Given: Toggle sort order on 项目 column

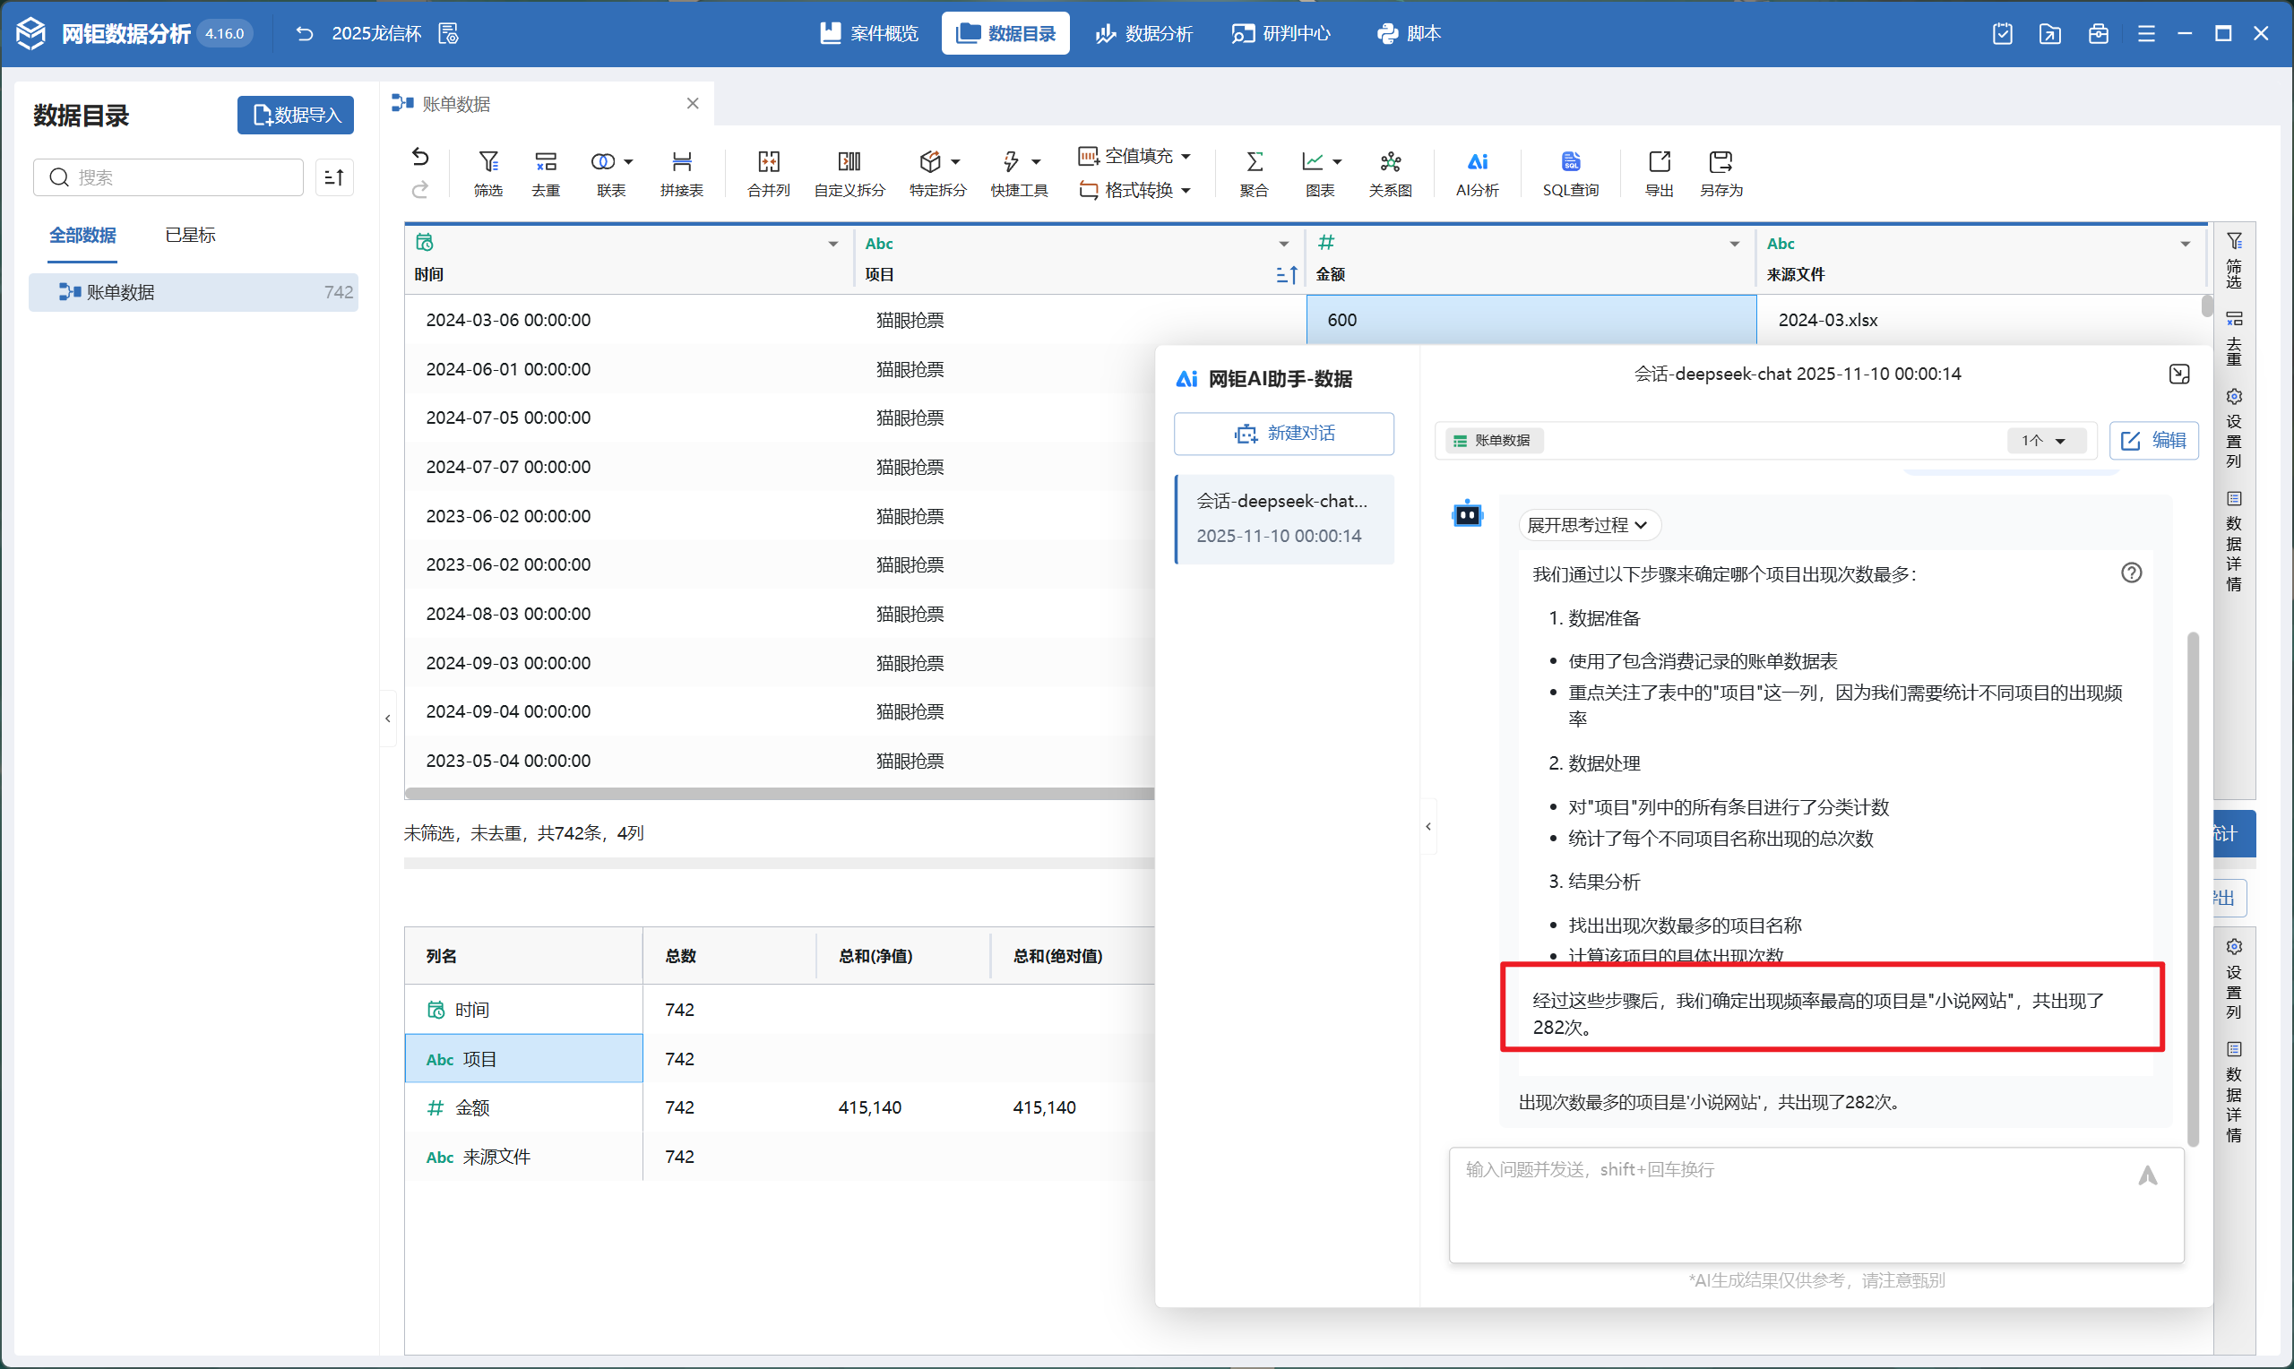Looking at the screenshot, I should coord(1286,274).
